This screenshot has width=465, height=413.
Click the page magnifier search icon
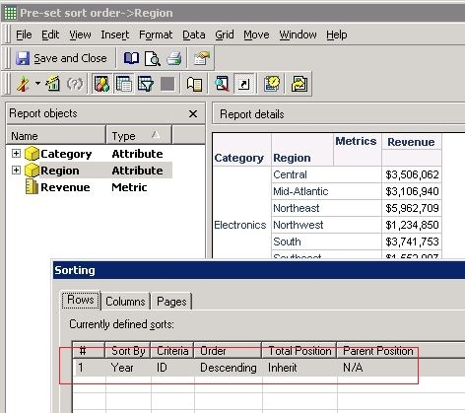pos(222,84)
